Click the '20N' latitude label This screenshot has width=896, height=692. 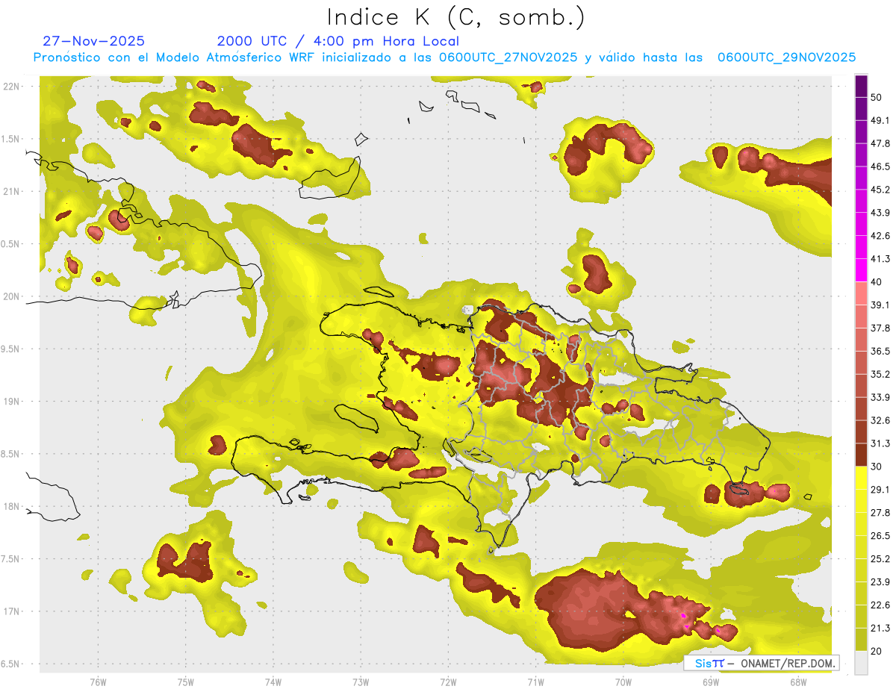11,296
